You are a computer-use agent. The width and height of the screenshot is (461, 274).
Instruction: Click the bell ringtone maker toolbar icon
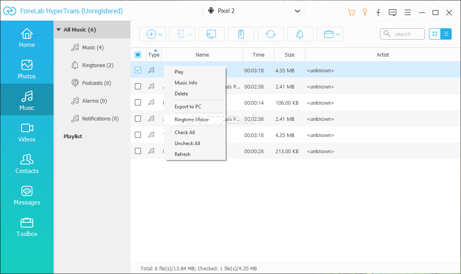click(300, 34)
